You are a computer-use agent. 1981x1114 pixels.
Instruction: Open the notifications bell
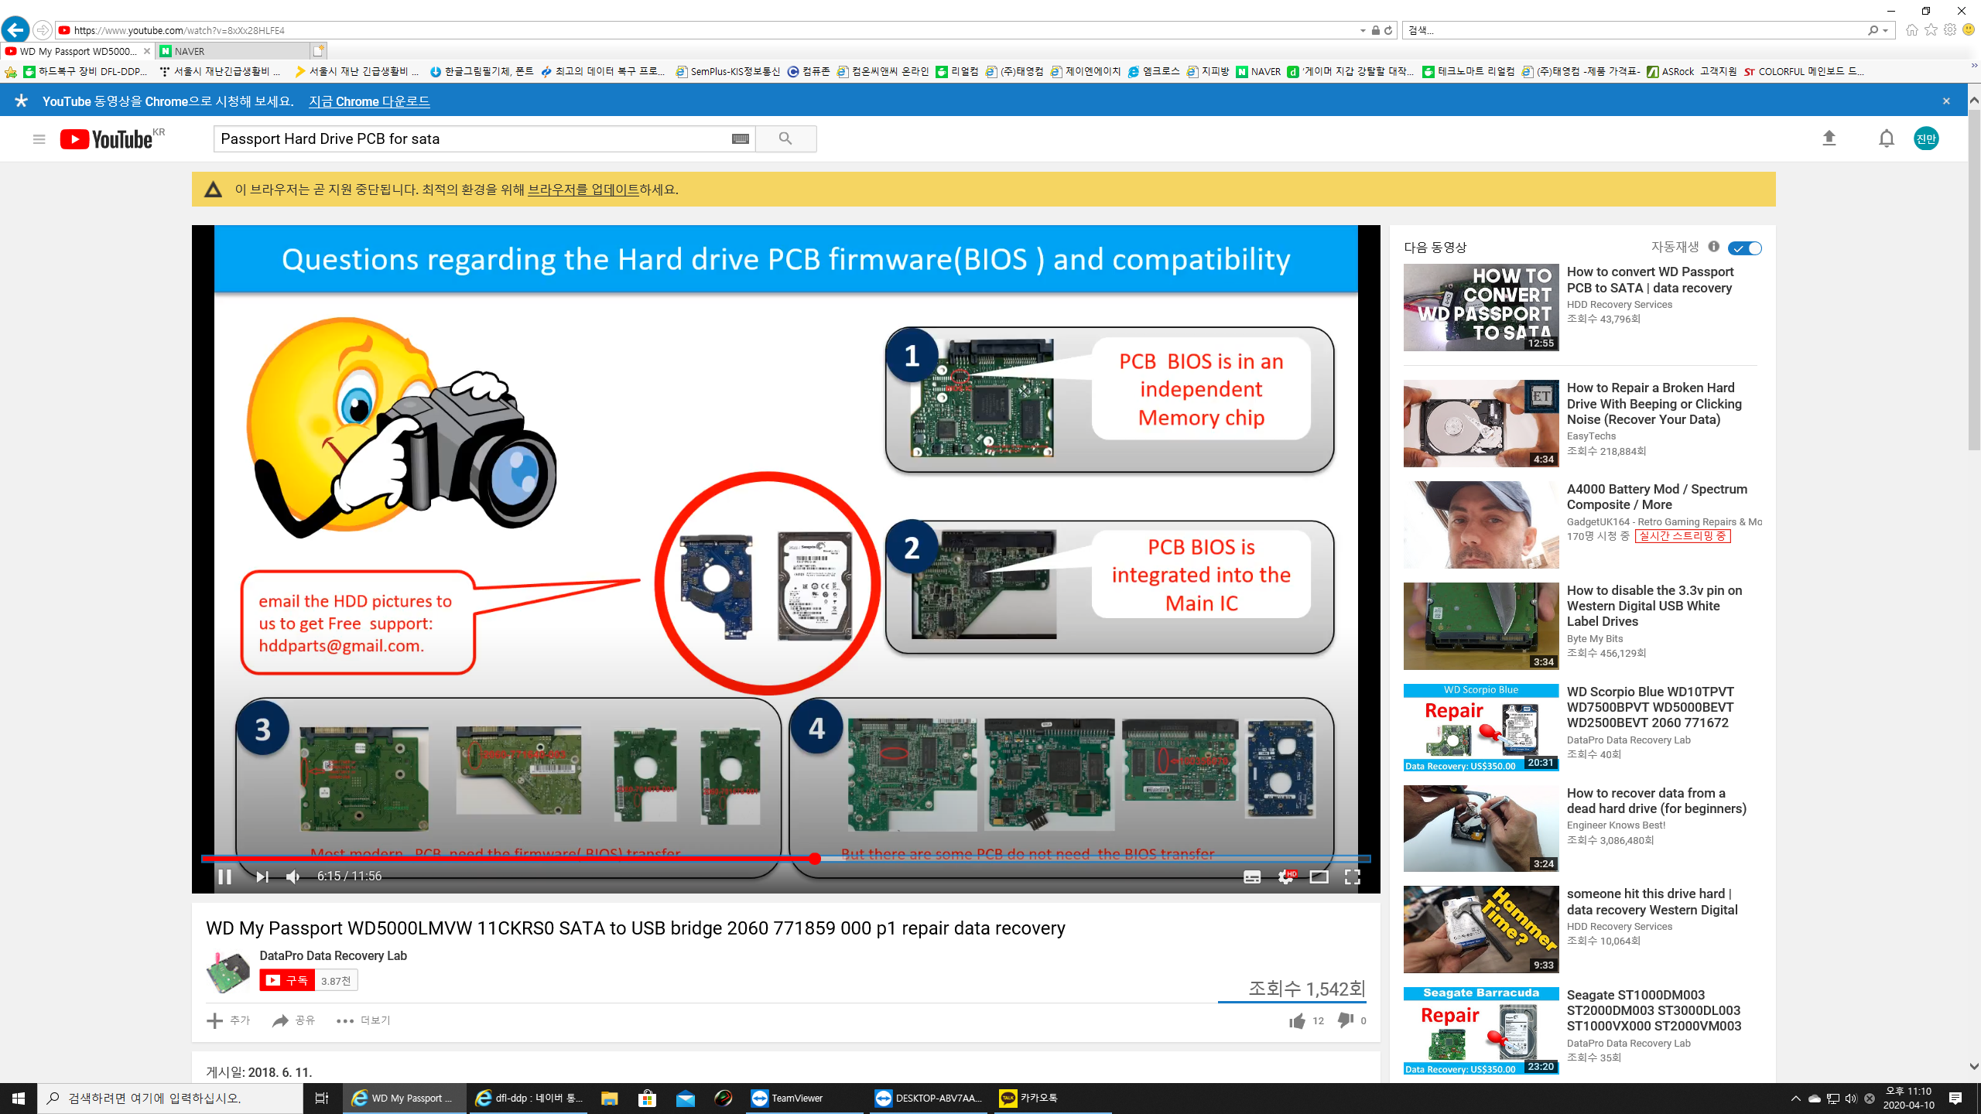tap(1887, 138)
